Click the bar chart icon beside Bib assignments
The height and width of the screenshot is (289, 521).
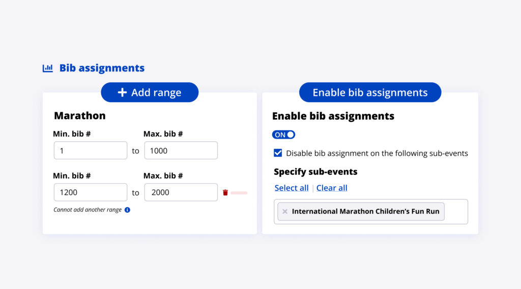tap(47, 68)
